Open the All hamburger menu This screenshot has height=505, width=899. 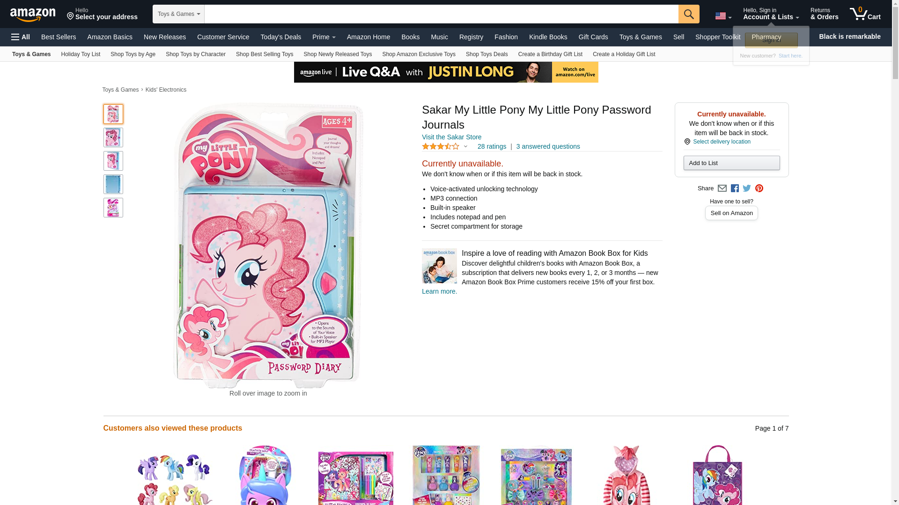pyautogui.click(x=21, y=37)
